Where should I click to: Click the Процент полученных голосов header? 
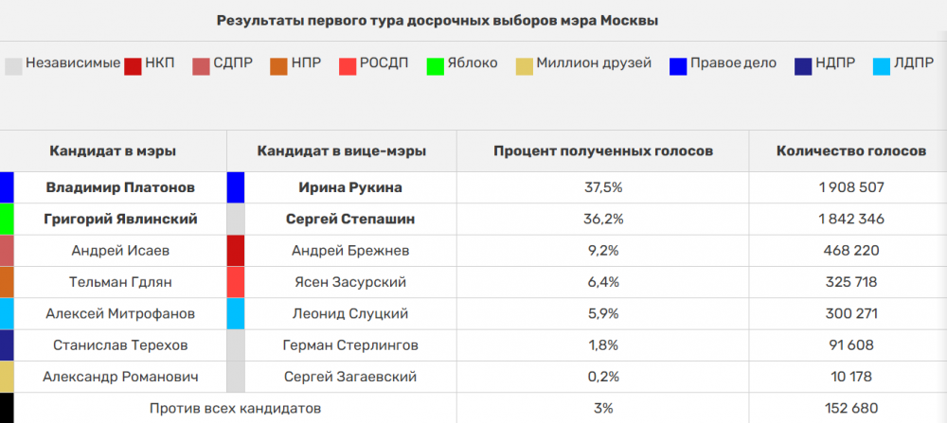(x=603, y=151)
